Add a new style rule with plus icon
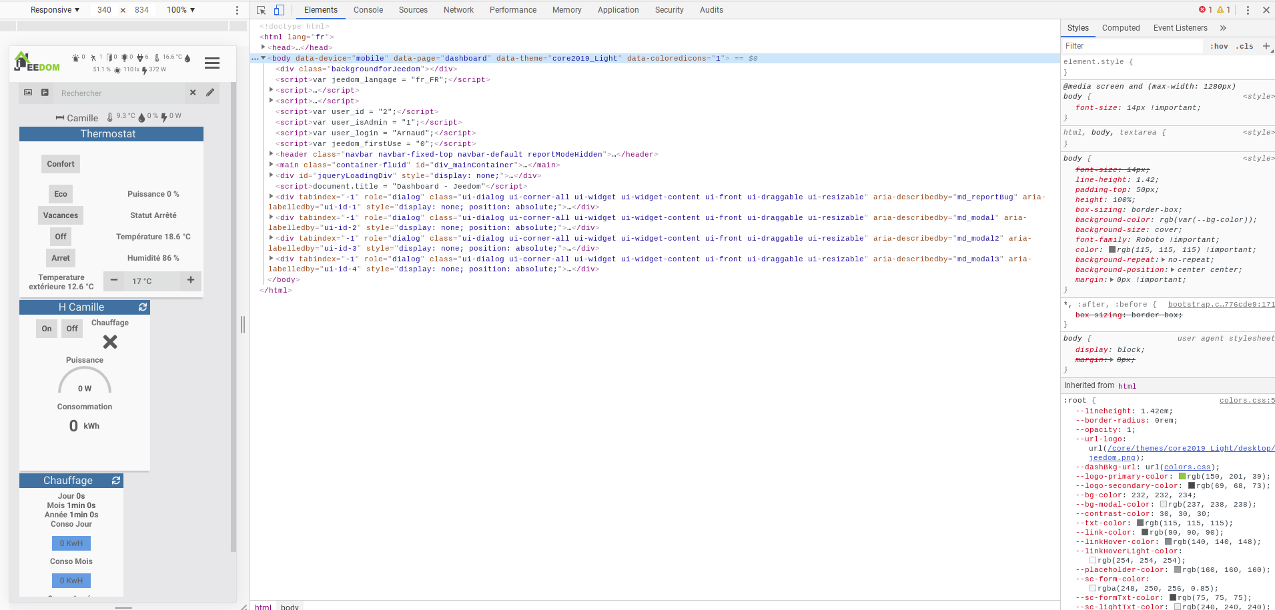The width and height of the screenshot is (1275, 610). click(1266, 46)
